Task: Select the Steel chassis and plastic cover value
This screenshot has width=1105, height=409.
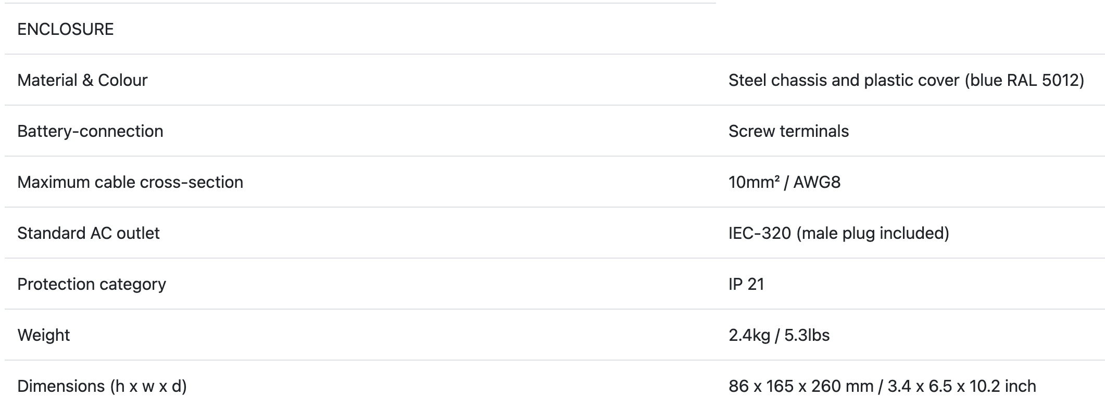Action: pos(844,80)
